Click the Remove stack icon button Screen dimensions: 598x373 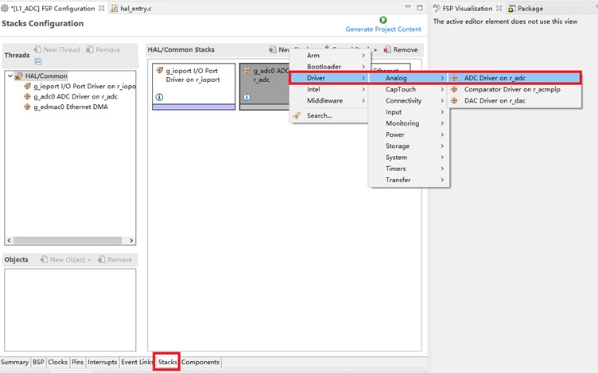387,50
